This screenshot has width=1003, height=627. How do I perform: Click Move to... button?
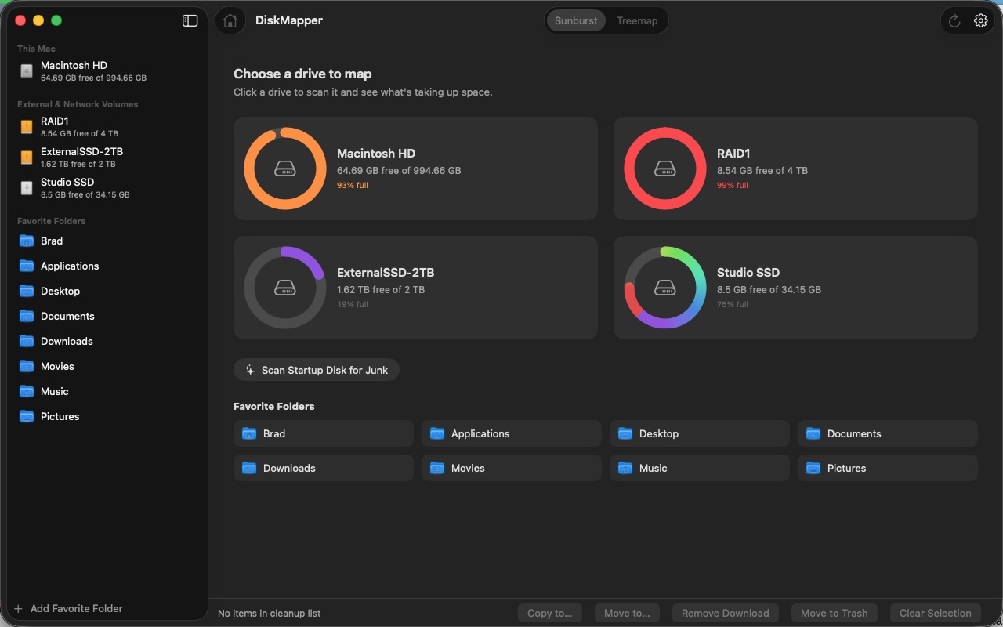coord(627,613)
